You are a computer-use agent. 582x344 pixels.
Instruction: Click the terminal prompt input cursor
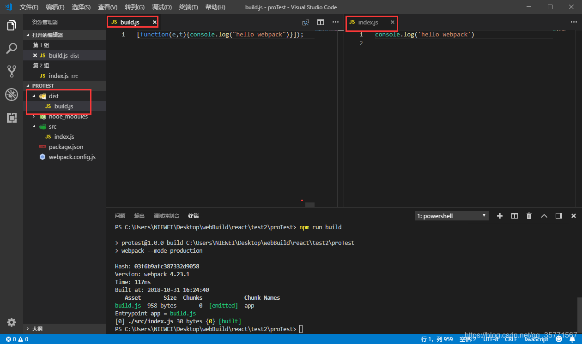pyautogui.click(x=301, y=329)
